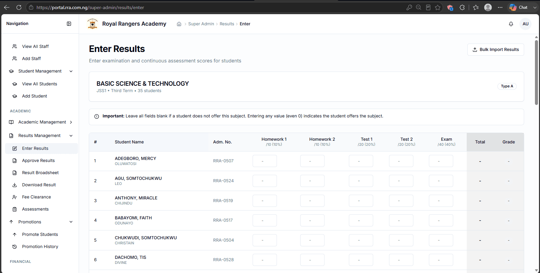Image resolution: width=540 pixels, height=273 pixels.
Task: Go to home via breadcrumb house icon
Action: click(x=179, y=24)
